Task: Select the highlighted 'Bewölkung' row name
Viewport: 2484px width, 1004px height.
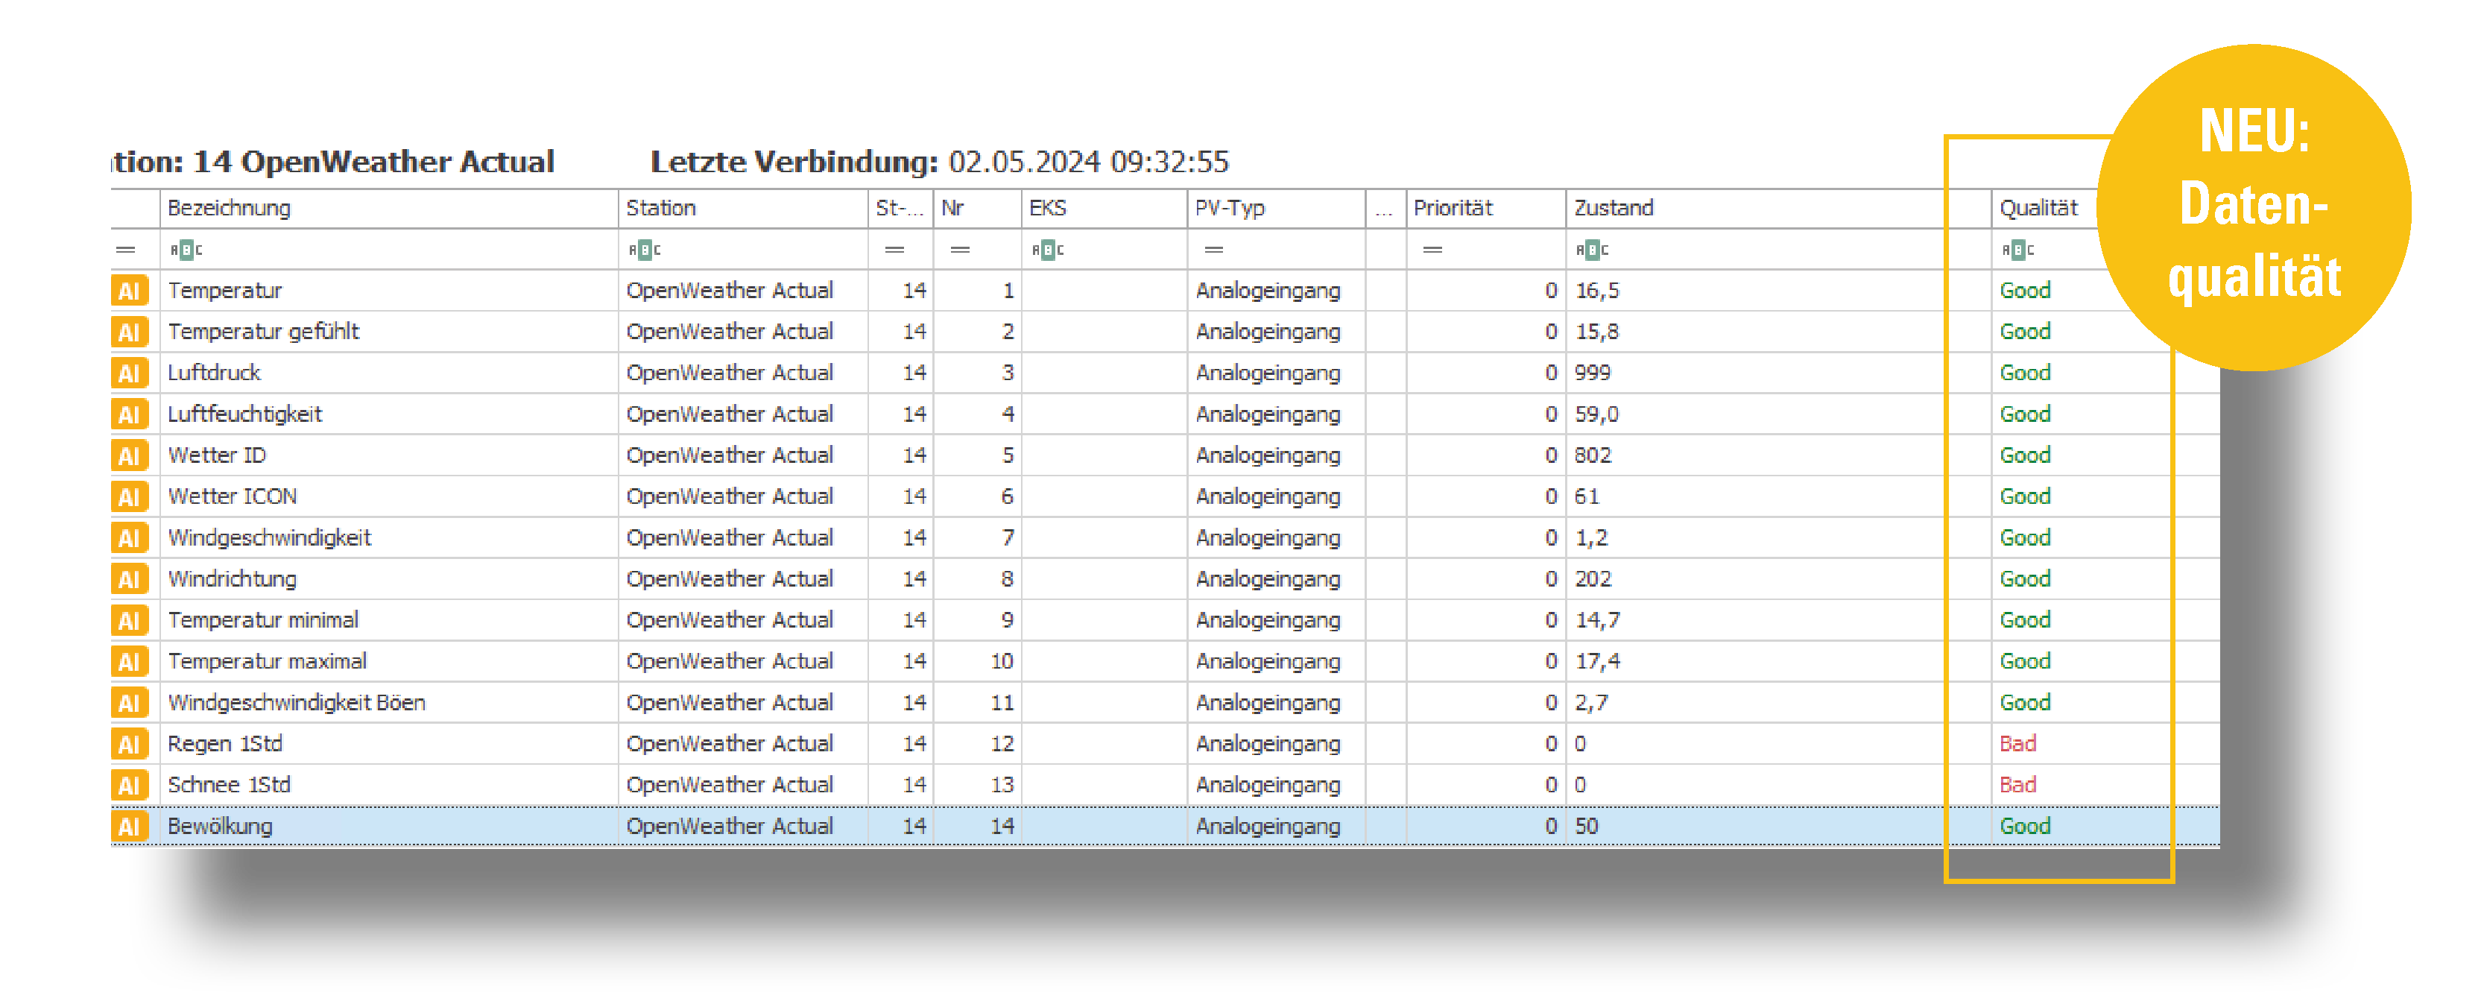Action: click(x=220, y=827)
